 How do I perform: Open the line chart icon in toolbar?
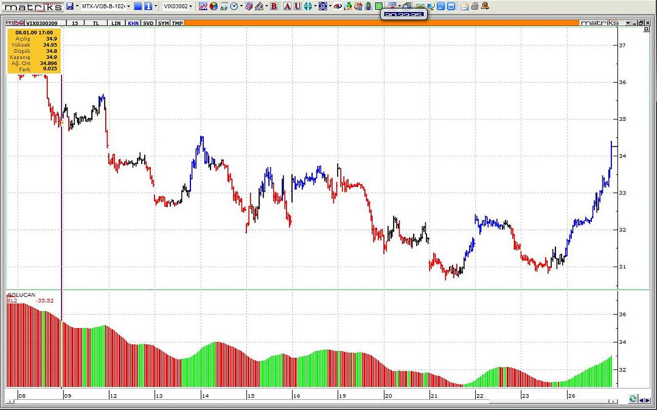(x=204, y=6)
